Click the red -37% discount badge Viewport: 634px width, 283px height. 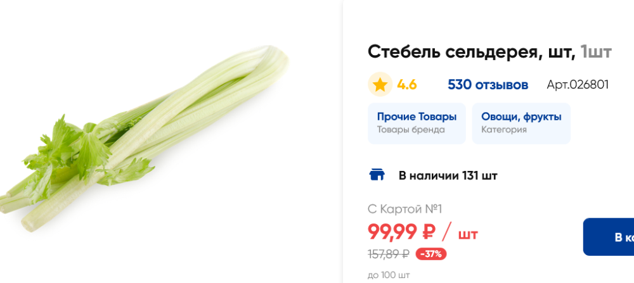pos(431,254)
